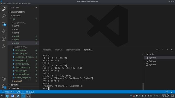Open the application launcher on taskbar
The width and height of the screenshot is (175, 98).
pyautogui.click(x=2, y=96)
